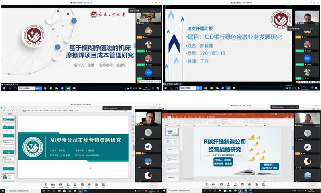The width and height of the screenshot is (321, 193).
Task: Toggle camera in AH炭素 meeting toolbar
Action: point(53,185)
